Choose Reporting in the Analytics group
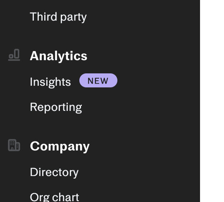Viewport: 224px width, 202px height. tap(56, 107)
